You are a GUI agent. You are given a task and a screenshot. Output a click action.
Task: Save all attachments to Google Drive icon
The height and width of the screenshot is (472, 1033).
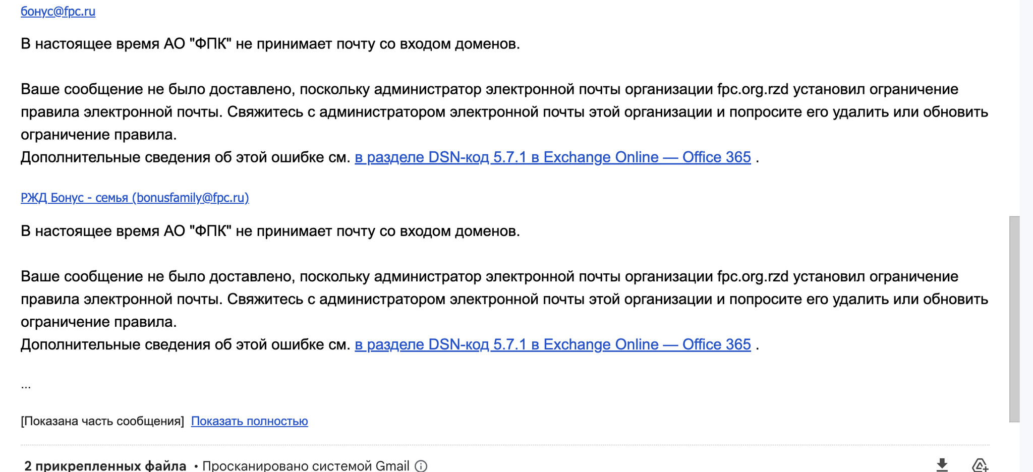click(x=980, y=465)
